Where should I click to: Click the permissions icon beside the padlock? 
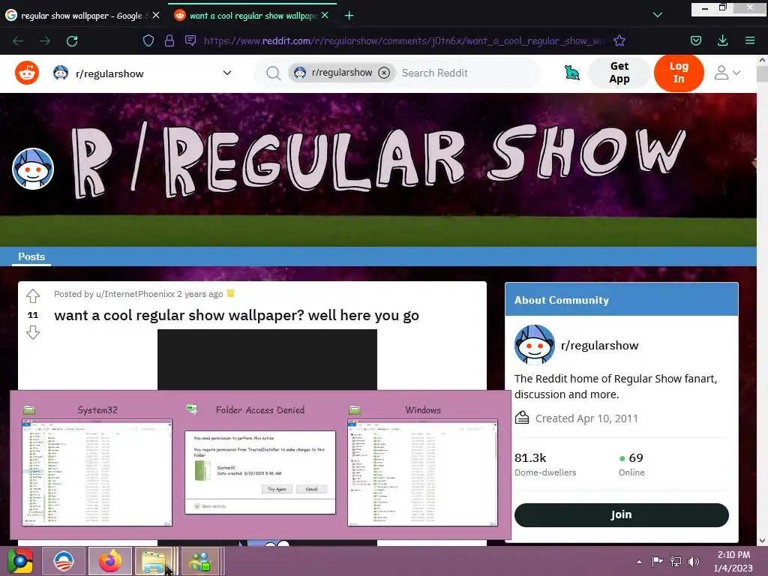(190, 40)
